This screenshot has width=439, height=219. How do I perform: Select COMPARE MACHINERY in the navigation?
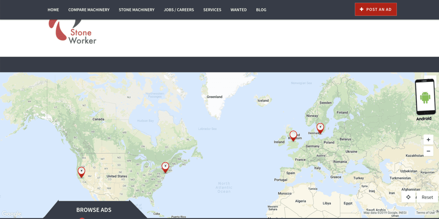[89, 10]
